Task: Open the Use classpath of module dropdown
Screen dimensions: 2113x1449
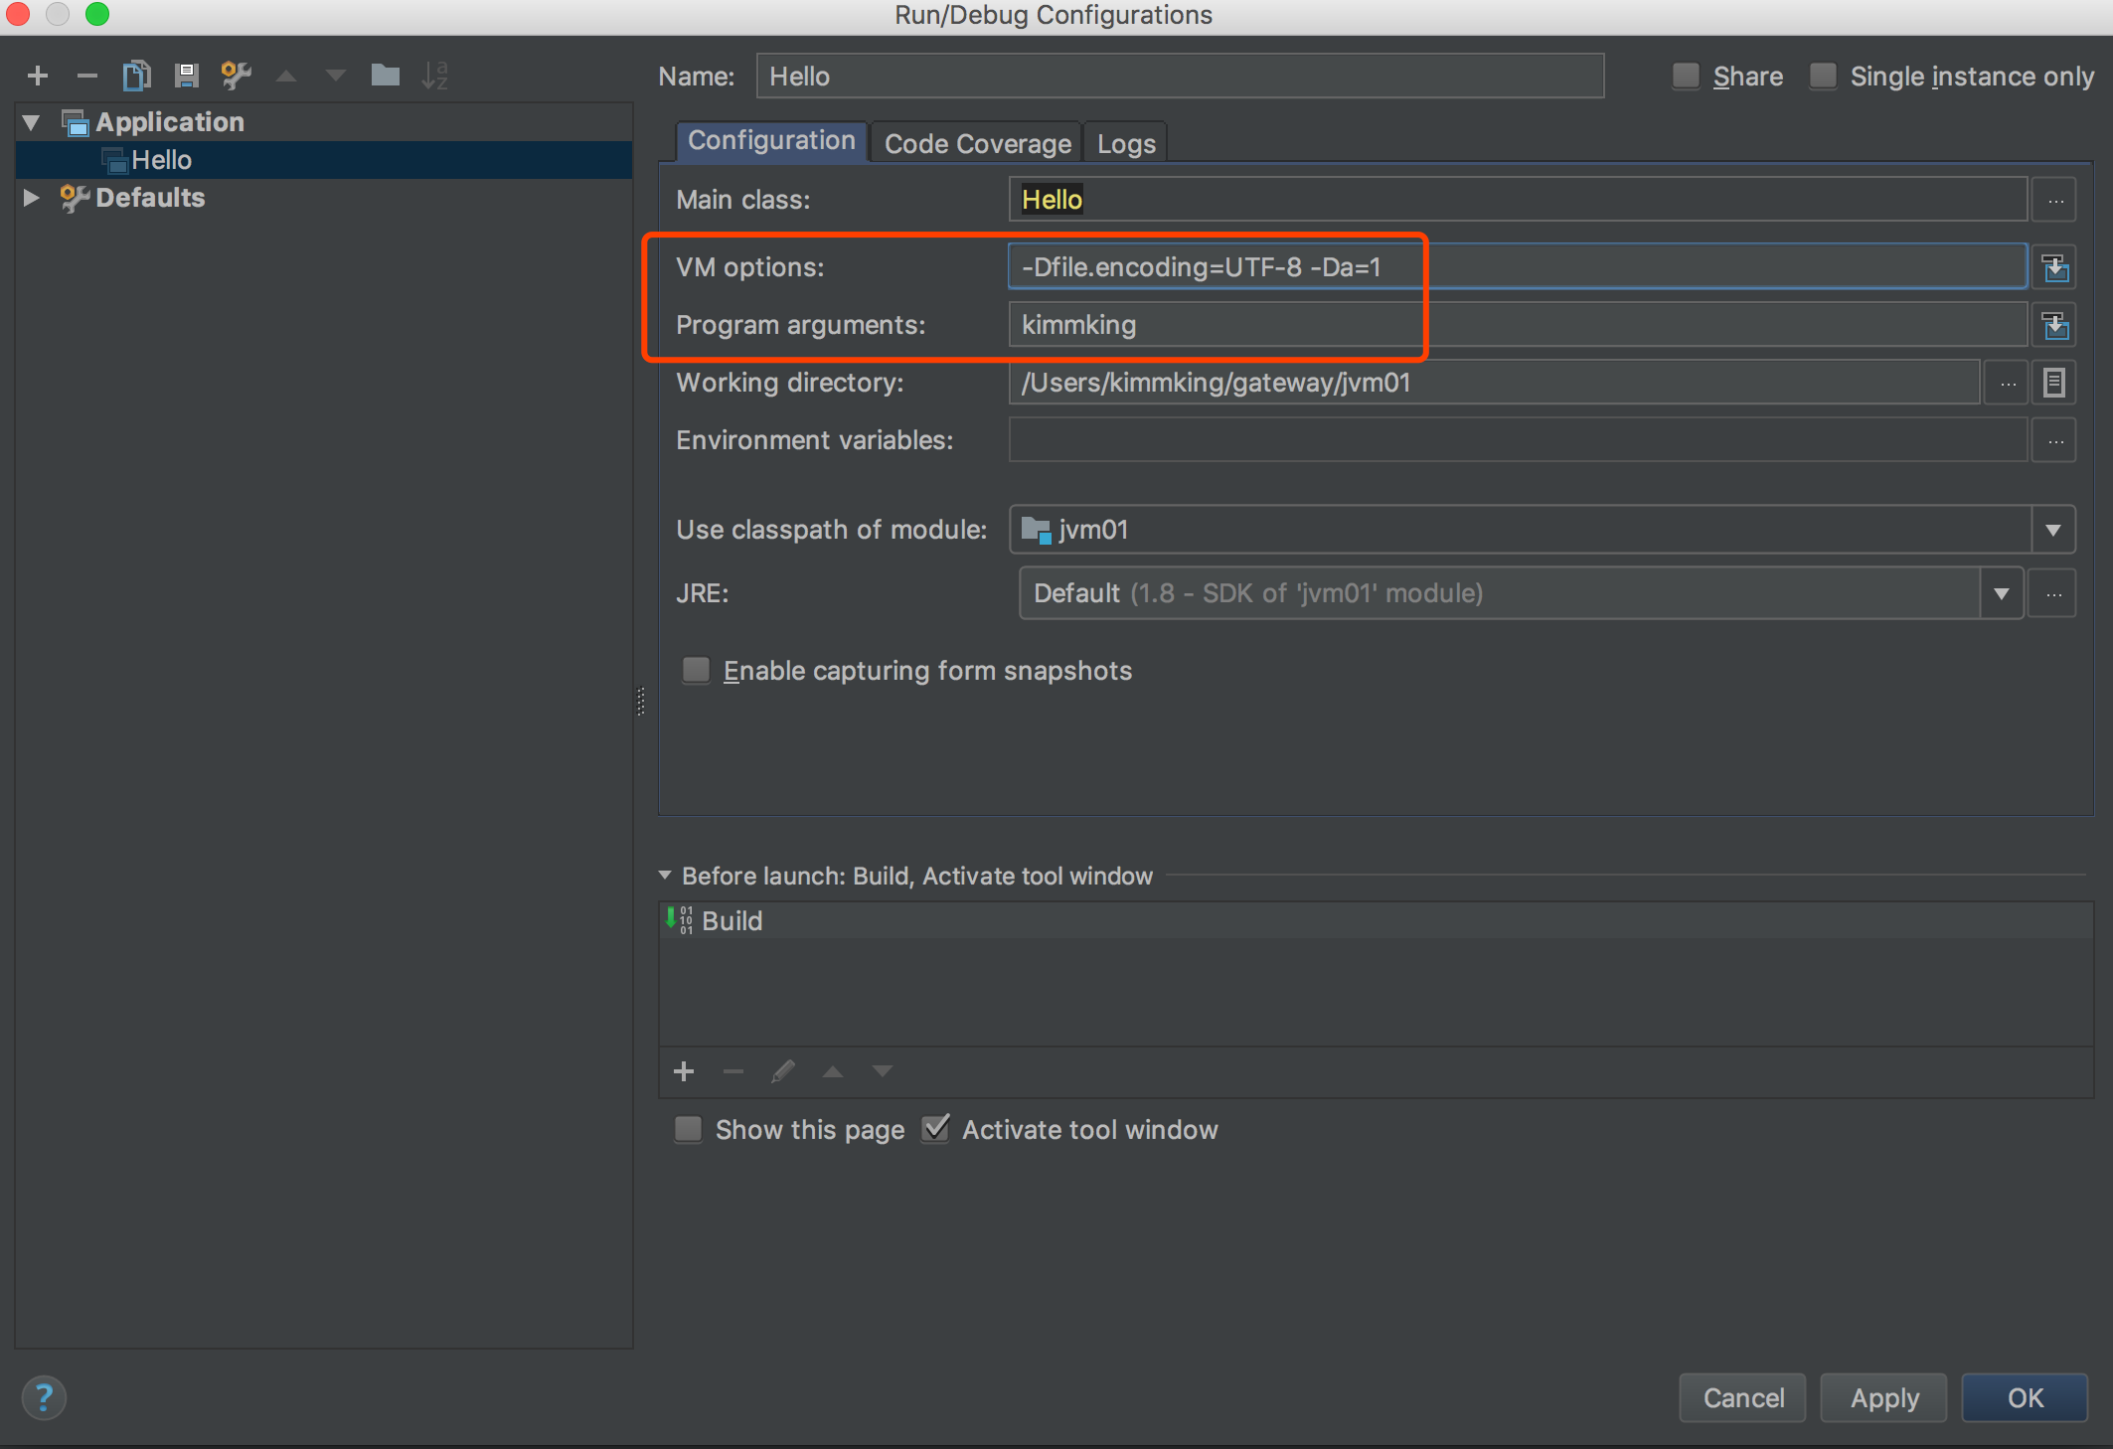Action: 2052,530
